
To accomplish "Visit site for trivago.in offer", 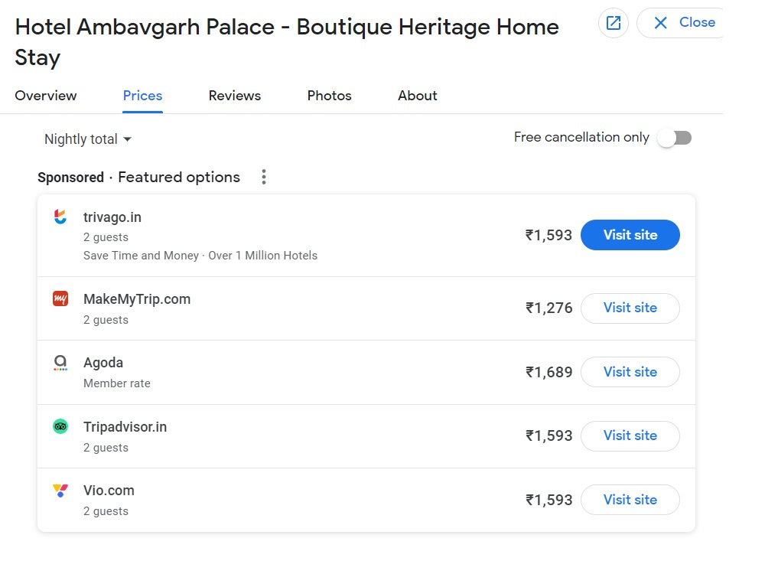I will pyautogui.click(x=630, y=235).
